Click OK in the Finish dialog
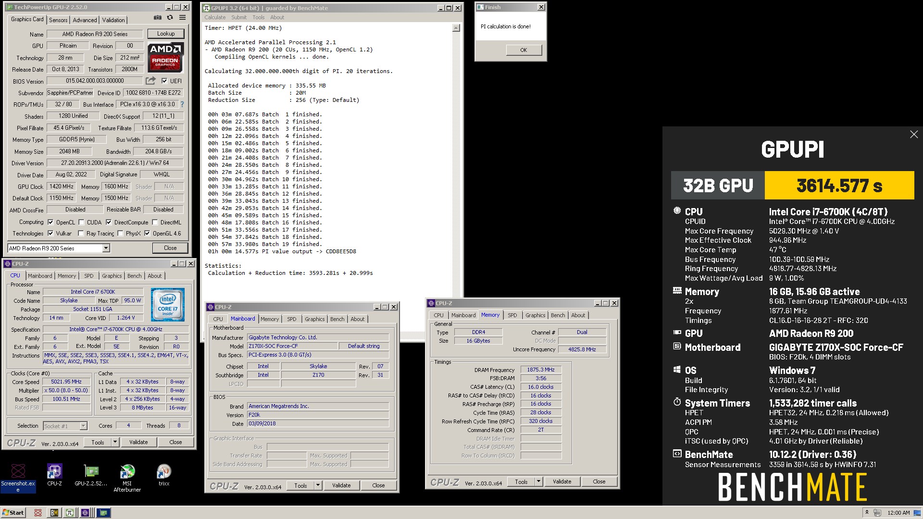Image resolution: width=923 pixels, height=519 pixels. (x=524, y=50)
